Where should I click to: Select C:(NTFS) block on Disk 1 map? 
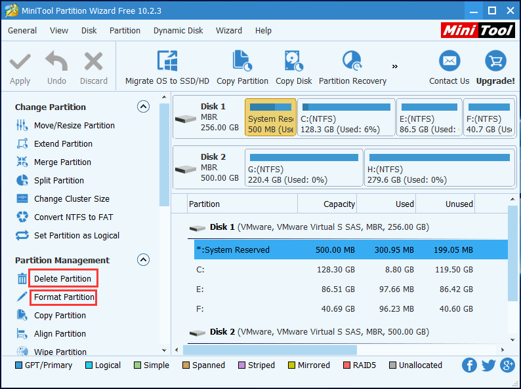pos(346,117)
